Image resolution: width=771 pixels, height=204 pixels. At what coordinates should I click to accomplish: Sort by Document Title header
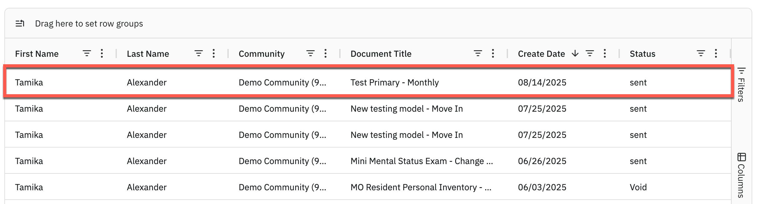[x=381, y=54]
